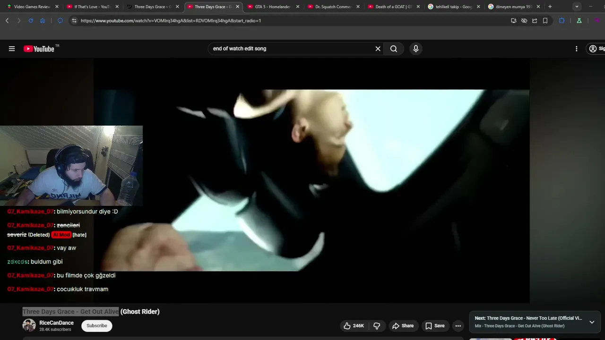Viewport: 605px width, 340px height.
Task: Switch to Dr. Squatch Commercial tab
Action: (x=333, y=7)
